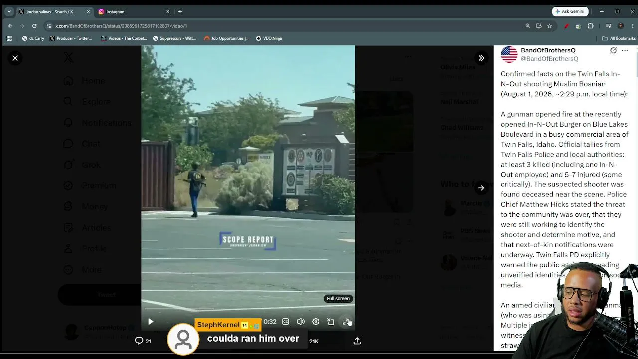The height and width of the screenshot is (359, 638).
Task: Go forward one page in the browser
Action: coord(22,26)
